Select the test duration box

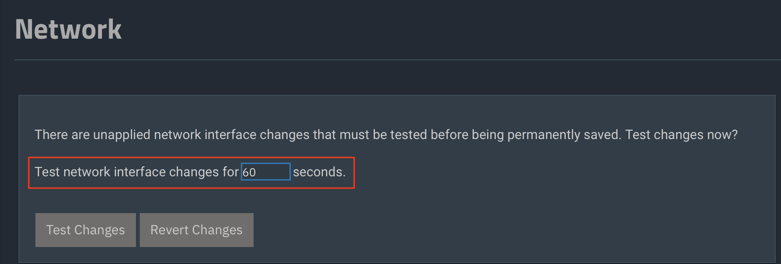tap(265, 172)
